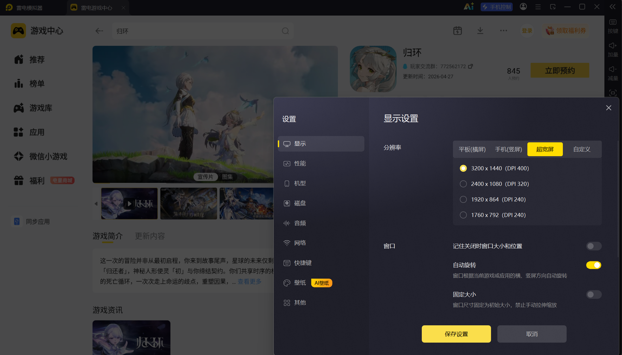
Task: Open 游戏库 in game center sidebar
Action: click(33, 108)
